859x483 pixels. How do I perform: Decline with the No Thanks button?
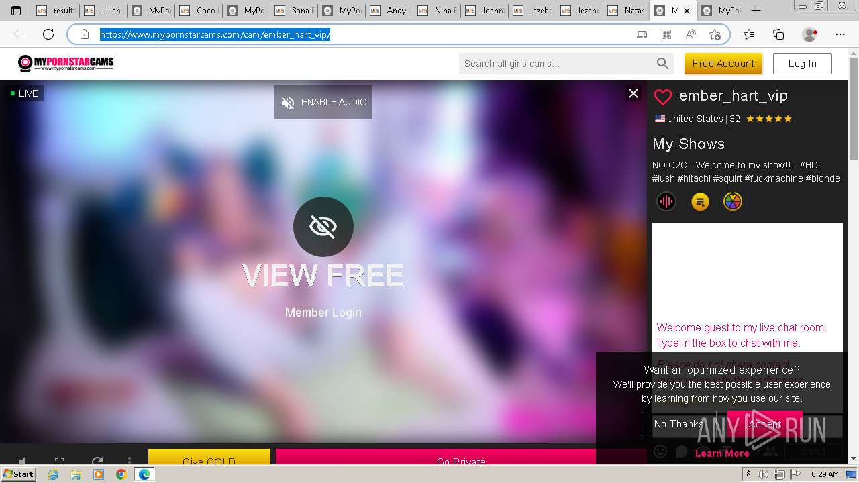[x=678, y=424]
